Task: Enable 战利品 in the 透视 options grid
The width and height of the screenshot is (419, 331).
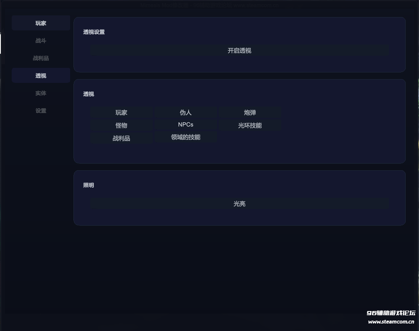Action: [x=121, y=138]
